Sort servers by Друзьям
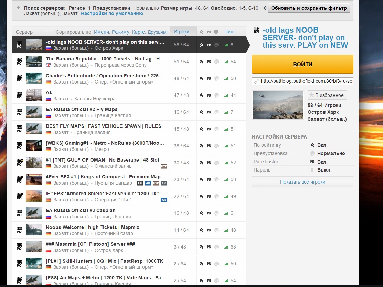The height and width of the screenshot is (287, 383). point(157,32)
